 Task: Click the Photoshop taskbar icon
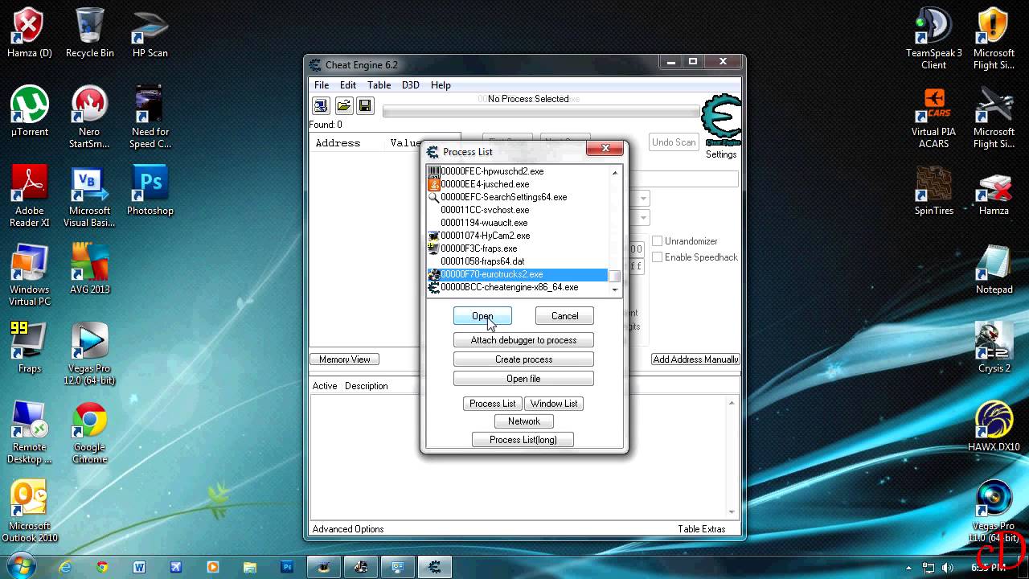(287, 567)
